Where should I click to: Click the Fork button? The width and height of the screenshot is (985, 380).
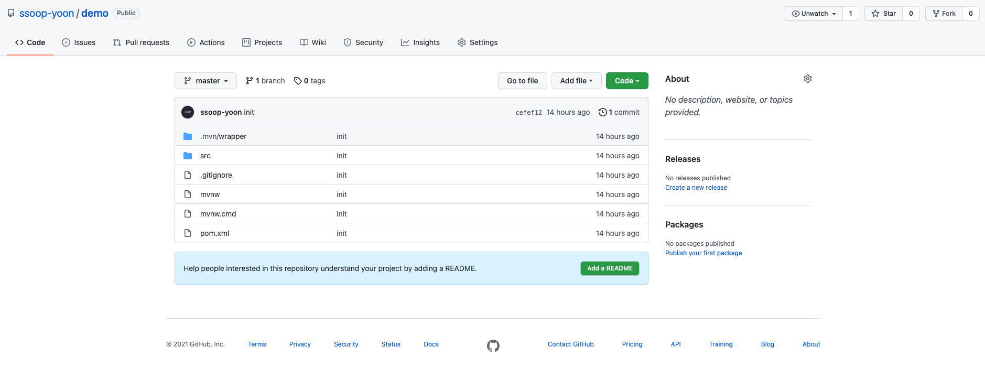(944, 14)
